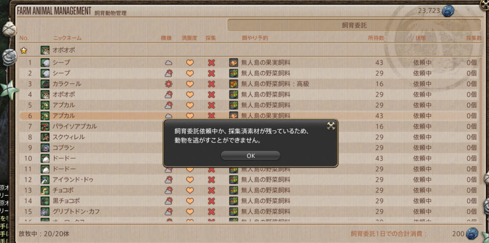Click the チョコボ animal icon in row 13
The height and width of the screenshot is (243, 489).
click(45, 190)
